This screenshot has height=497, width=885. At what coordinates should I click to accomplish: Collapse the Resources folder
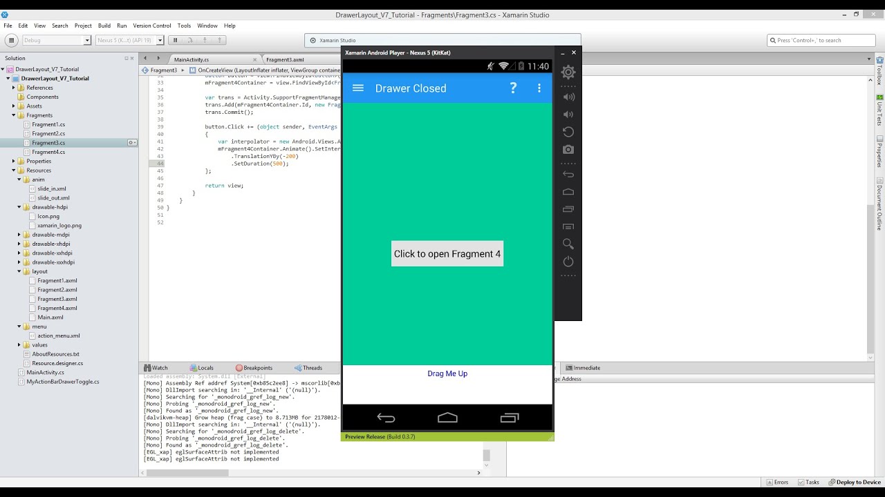tap(14, 170)
